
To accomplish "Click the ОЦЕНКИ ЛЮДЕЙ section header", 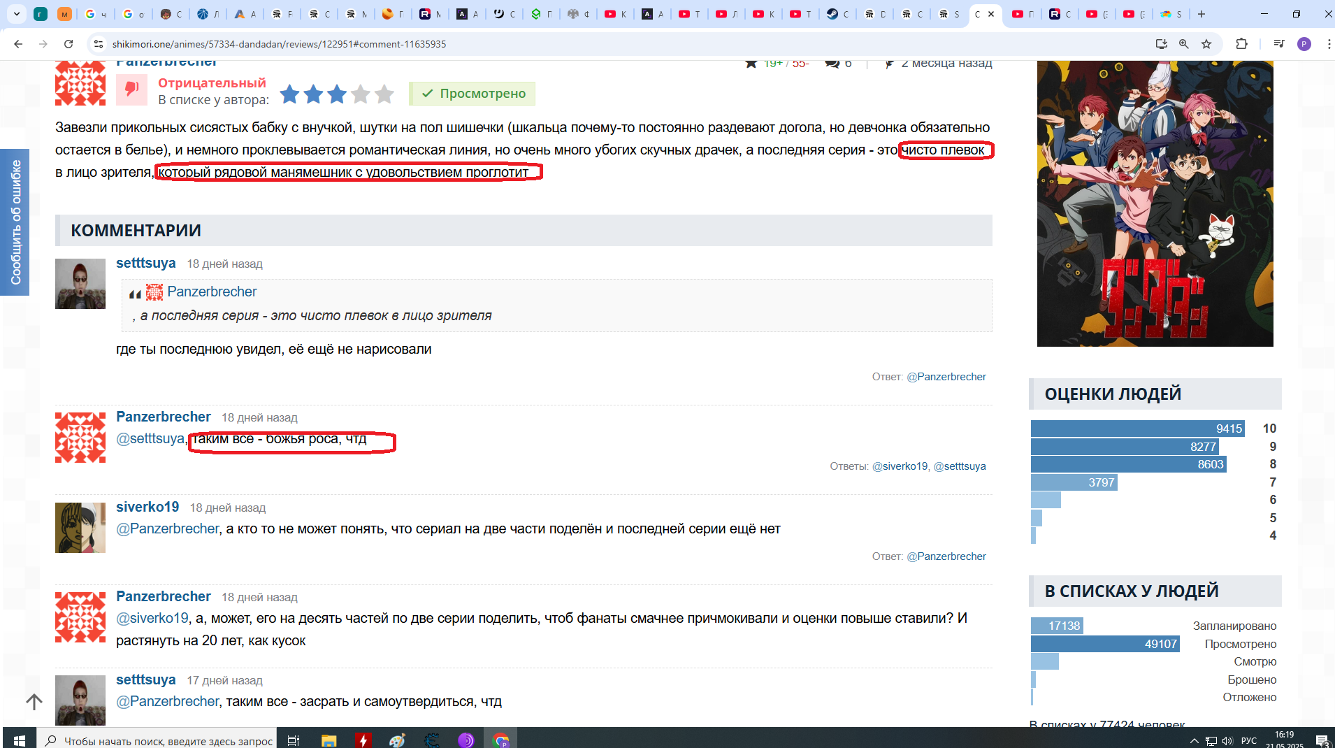I will click(1155, 394).
